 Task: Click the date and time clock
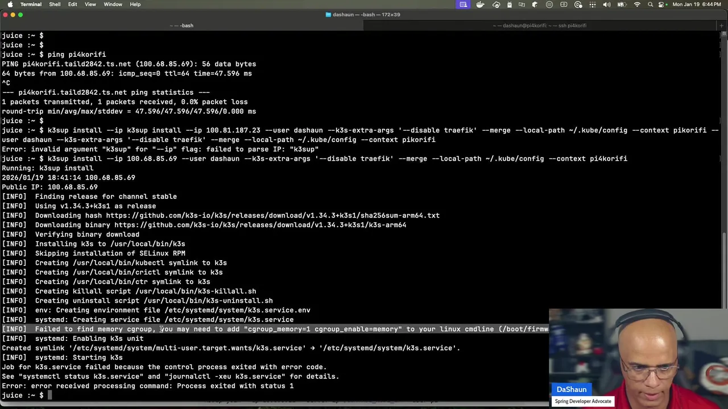pyautogui.click(x=697, y=5)
